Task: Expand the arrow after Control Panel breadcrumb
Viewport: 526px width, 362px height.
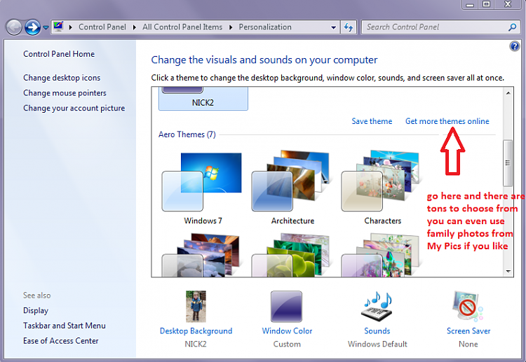Action: [135, 27]
